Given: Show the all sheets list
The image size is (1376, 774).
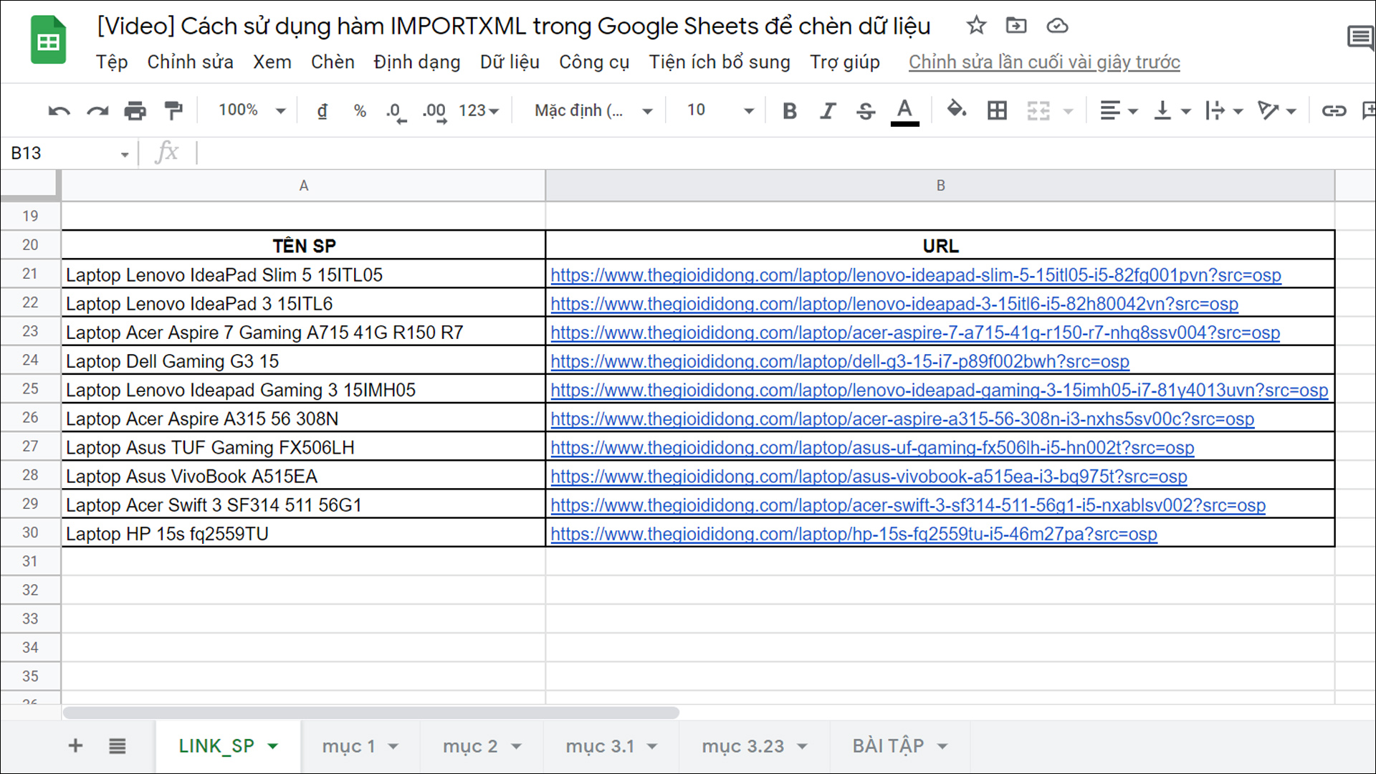Looking at the screenshot, I should point(117,746).
